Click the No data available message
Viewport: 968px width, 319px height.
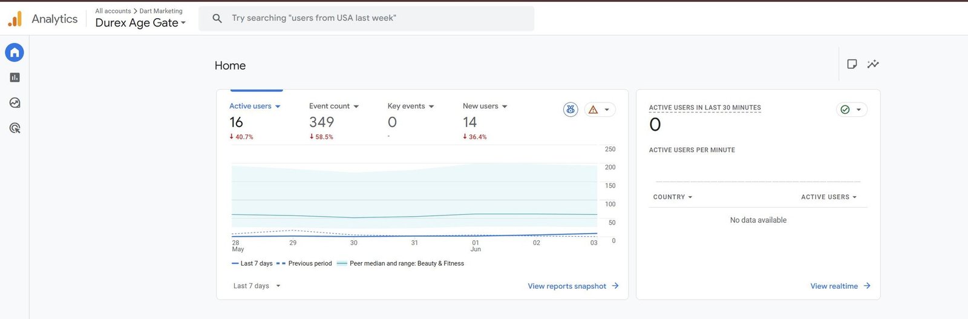758,220
